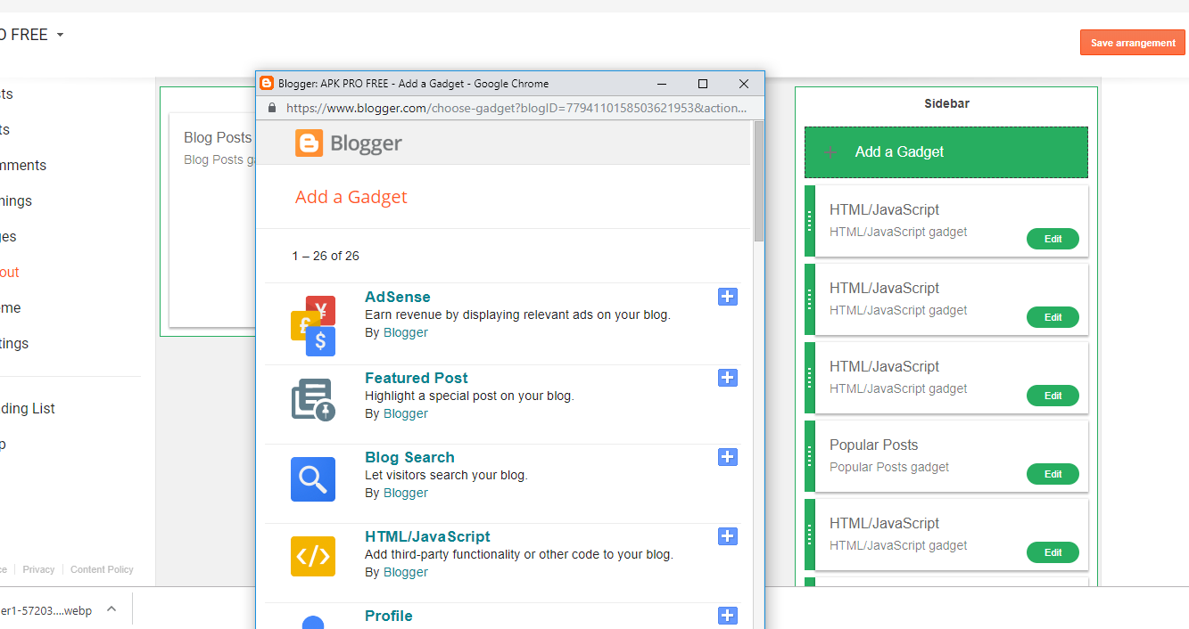
Task: Close the Add a Gadget popup window
Action: pos(744,84)
